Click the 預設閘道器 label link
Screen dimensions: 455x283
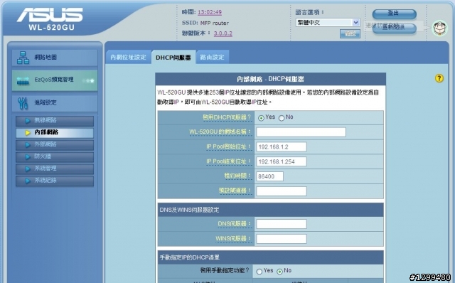235,191
